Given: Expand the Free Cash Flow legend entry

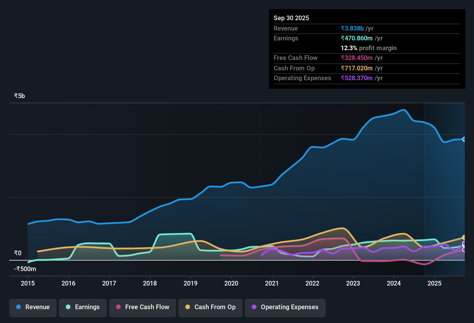Looking at the screenshot, I should [x=142, y=307].
